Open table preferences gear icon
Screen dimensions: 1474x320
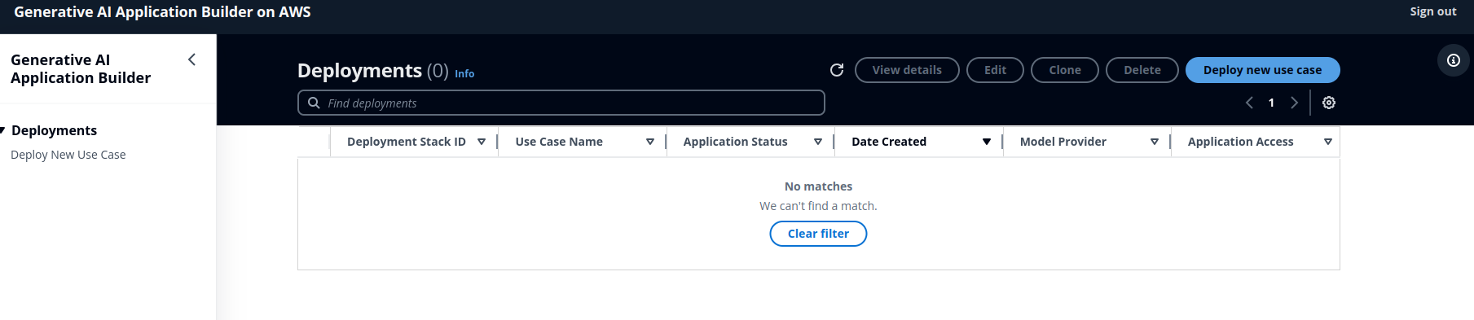click(1328, 103)
